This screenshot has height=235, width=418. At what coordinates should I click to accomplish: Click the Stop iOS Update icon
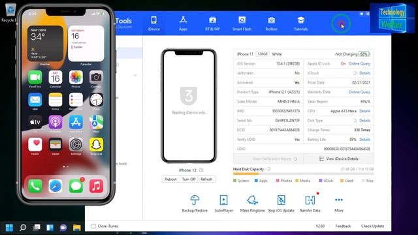tap(281, 200)
